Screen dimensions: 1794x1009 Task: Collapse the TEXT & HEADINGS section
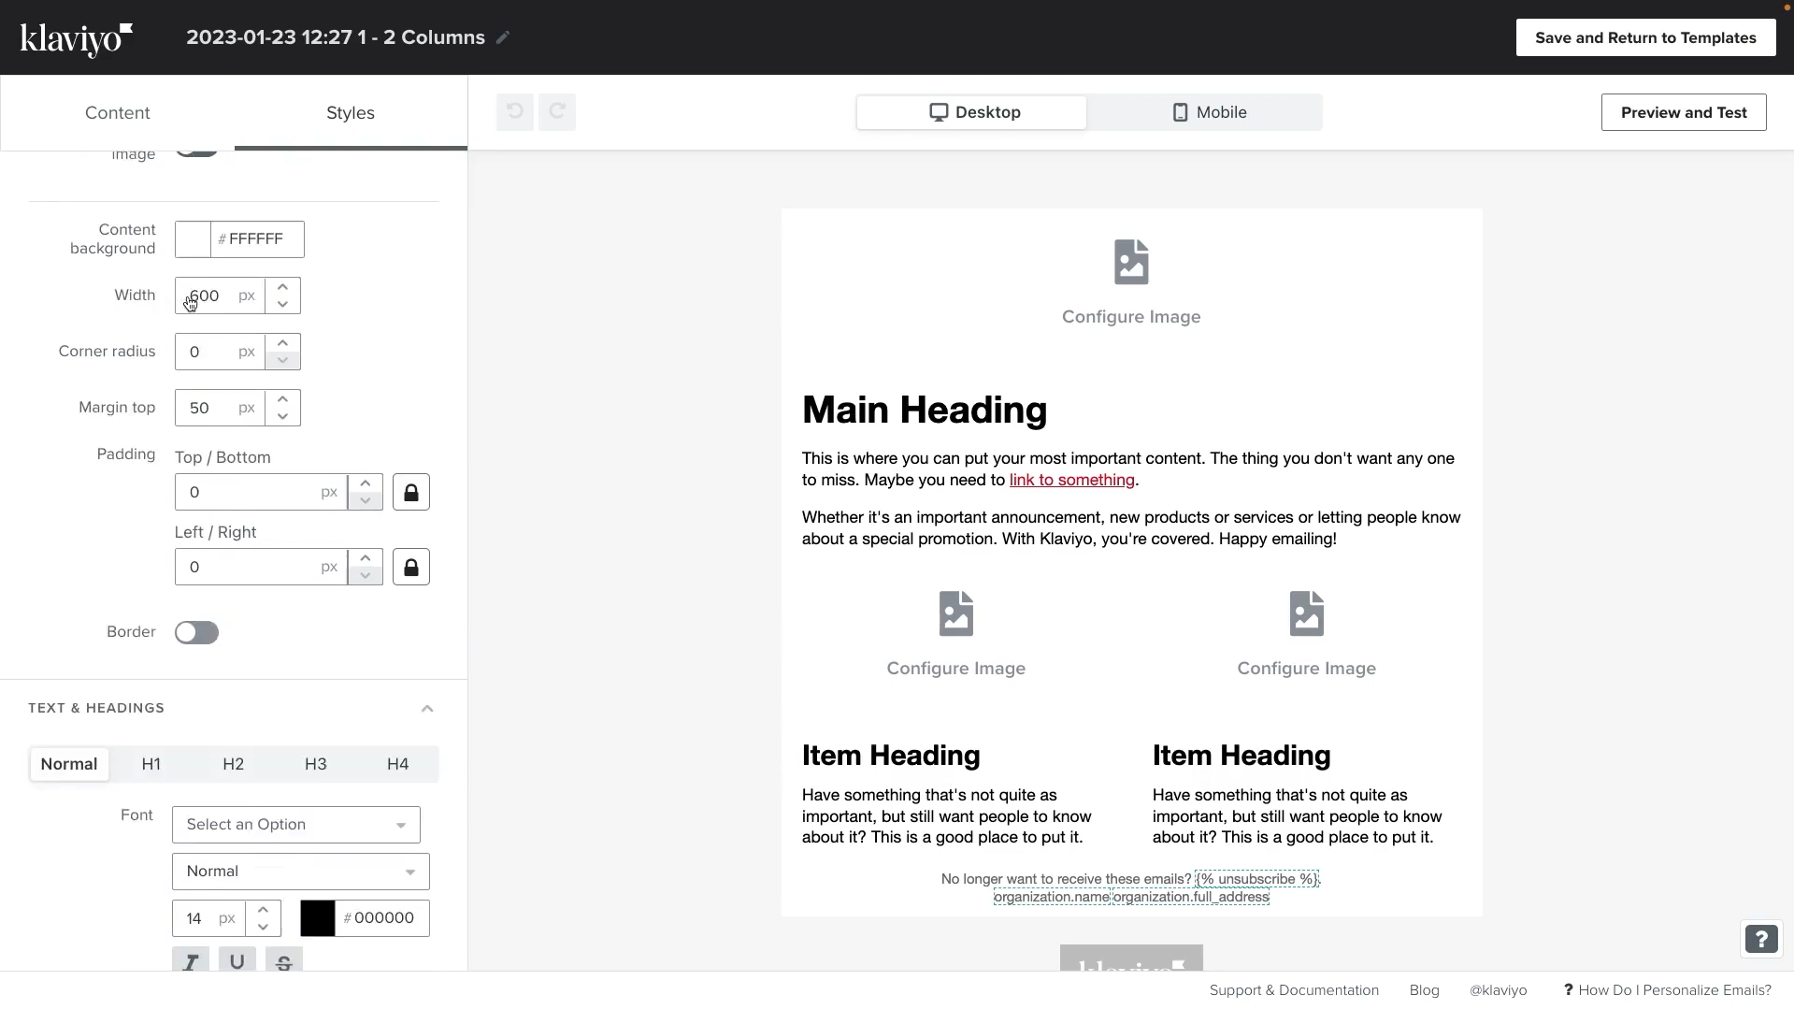pyautogui.click(x=426, y=708)
